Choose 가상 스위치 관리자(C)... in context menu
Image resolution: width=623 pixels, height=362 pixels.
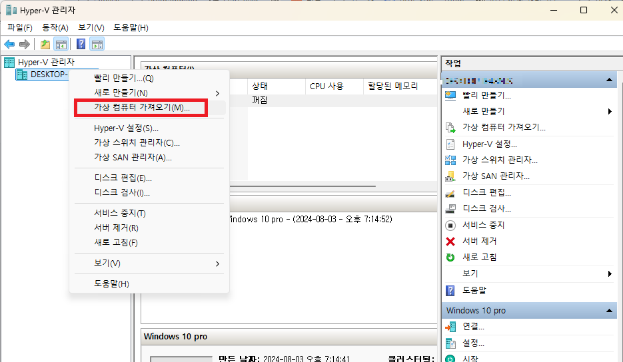point(149,143)
